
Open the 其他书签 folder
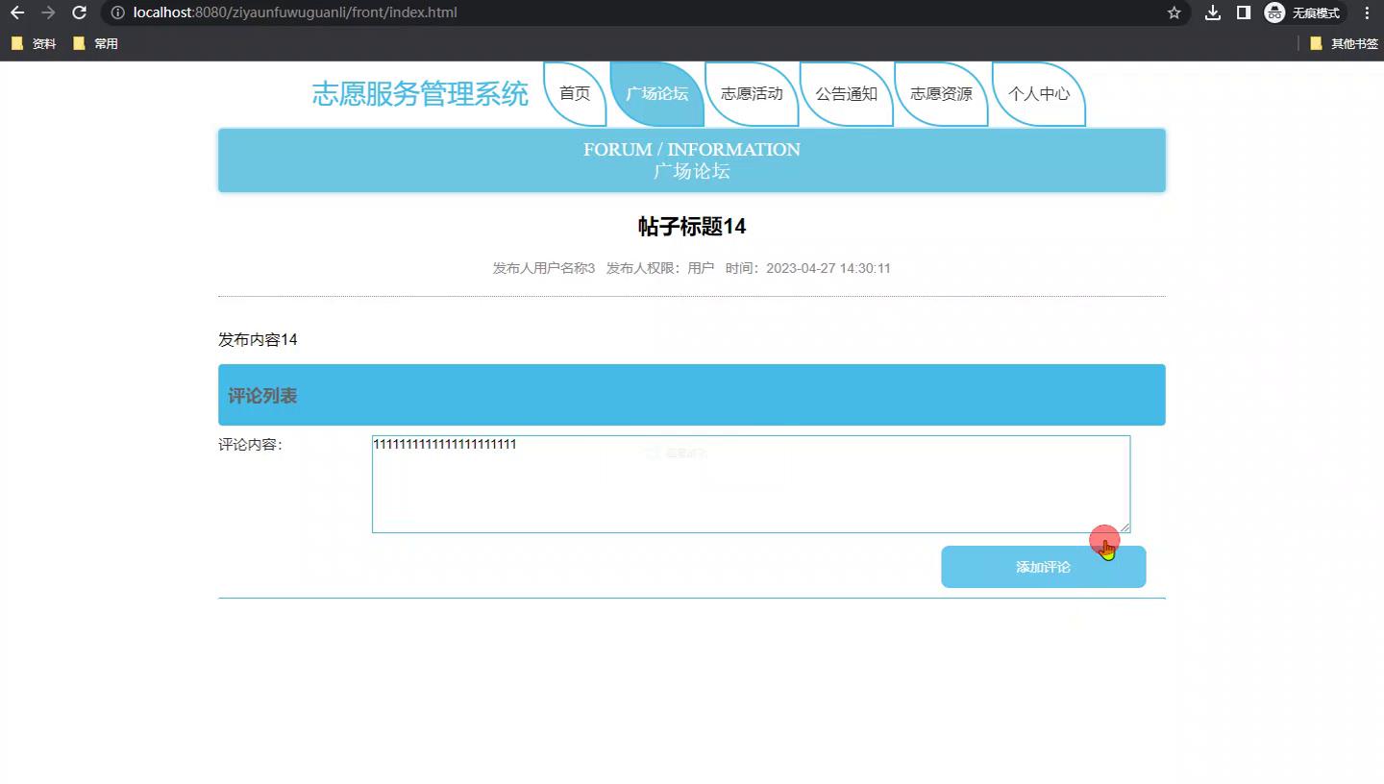1344,43
